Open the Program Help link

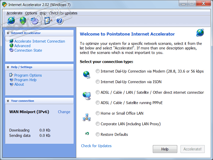click(25, 80)
